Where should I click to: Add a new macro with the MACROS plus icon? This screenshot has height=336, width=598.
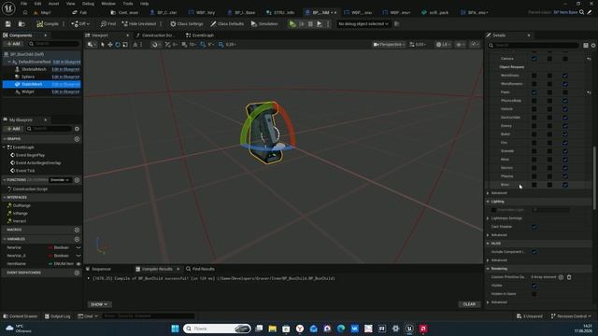[77, 230]
